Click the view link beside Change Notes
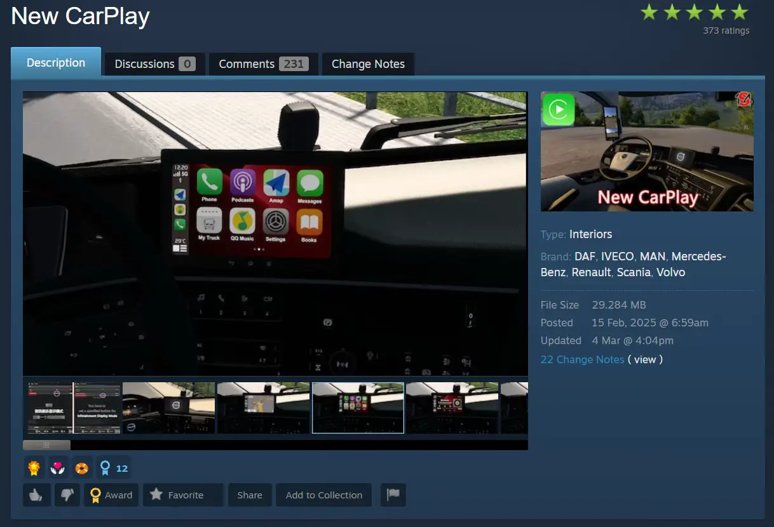This screenshot has width=774, height=527. pos(644,359)
